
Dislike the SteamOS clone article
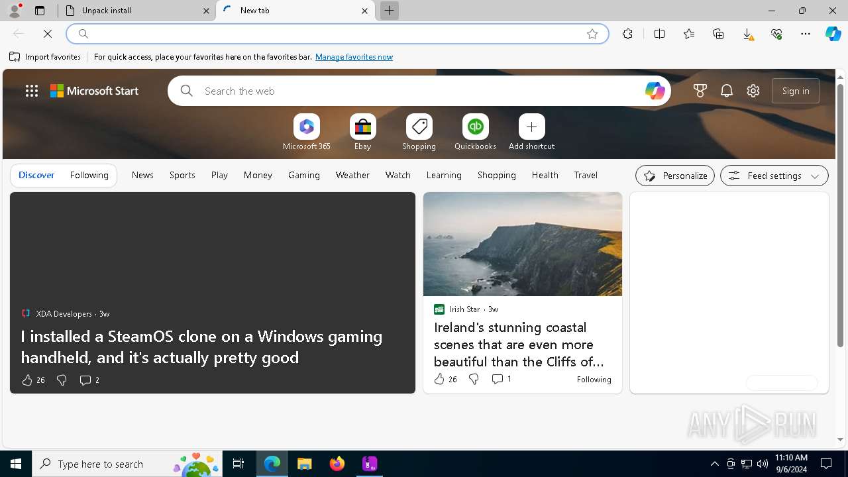[62, 380]
